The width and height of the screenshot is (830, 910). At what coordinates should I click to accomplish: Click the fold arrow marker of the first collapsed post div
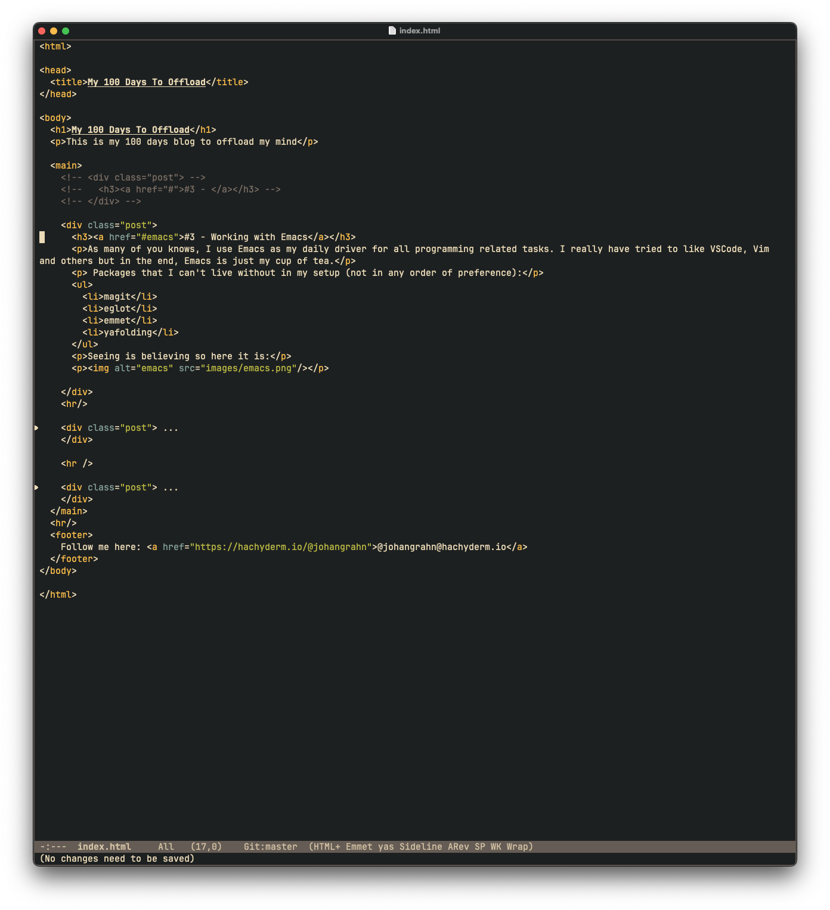tap(36, 428)
